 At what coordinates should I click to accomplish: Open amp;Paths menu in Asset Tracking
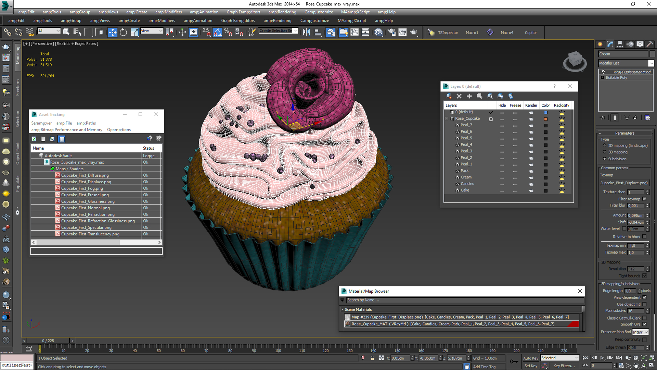click(86, 123)
